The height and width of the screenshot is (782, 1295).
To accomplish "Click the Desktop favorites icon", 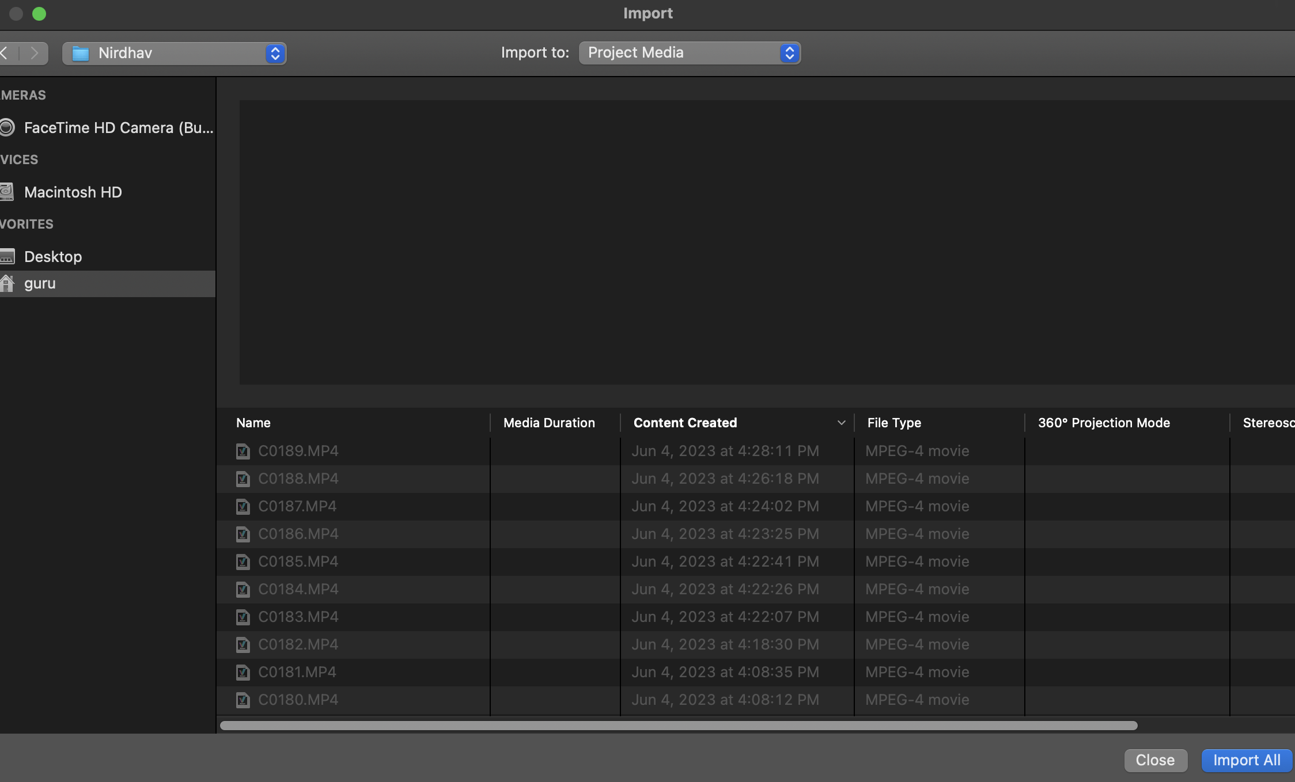I will (9, 256).
